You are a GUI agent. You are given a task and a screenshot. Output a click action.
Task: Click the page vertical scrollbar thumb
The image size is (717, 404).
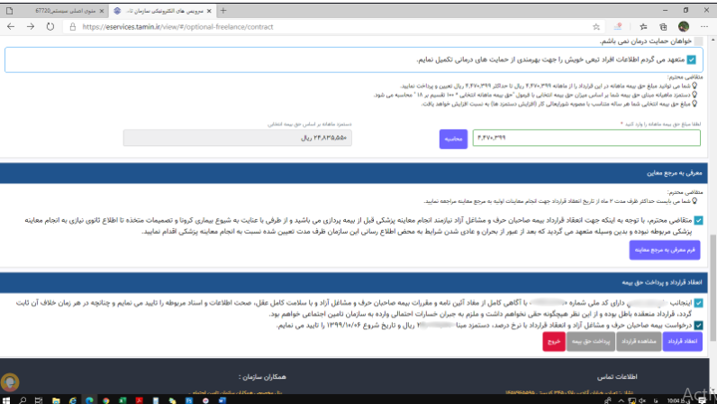pos(712,288)
